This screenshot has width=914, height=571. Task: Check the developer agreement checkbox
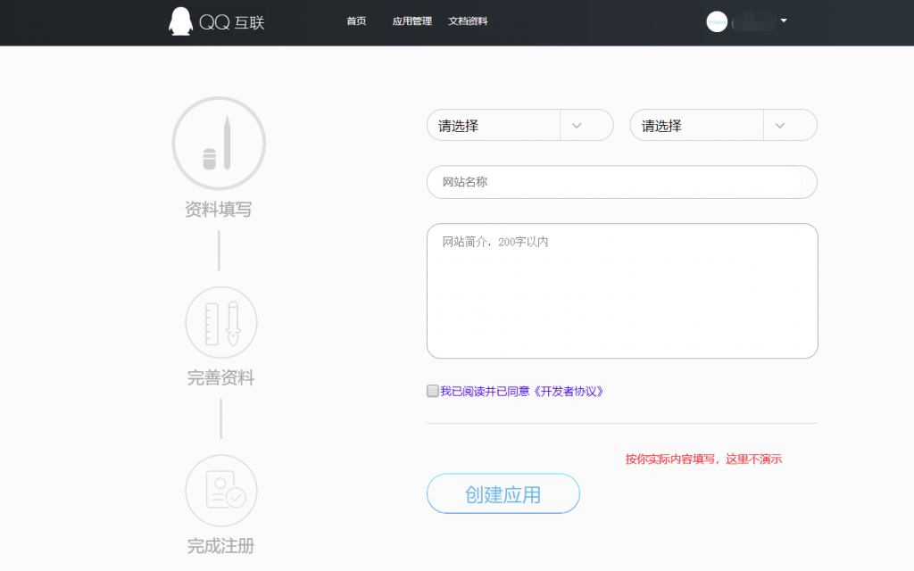(432, 391)
